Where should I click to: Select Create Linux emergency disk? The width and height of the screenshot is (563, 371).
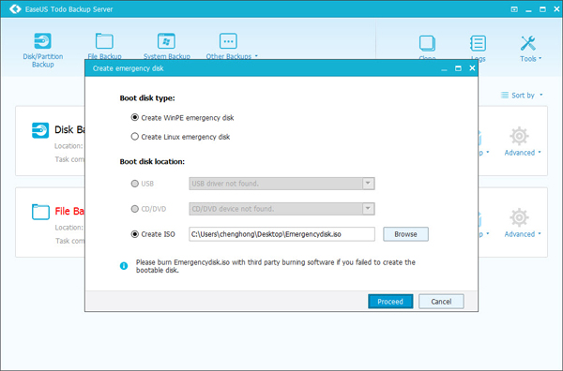(180, 137)
